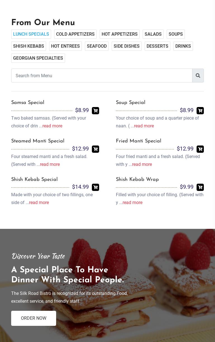
Task: Add Fried Manti Special to cart
Action: pyautogui.click(x=200, y=149)
